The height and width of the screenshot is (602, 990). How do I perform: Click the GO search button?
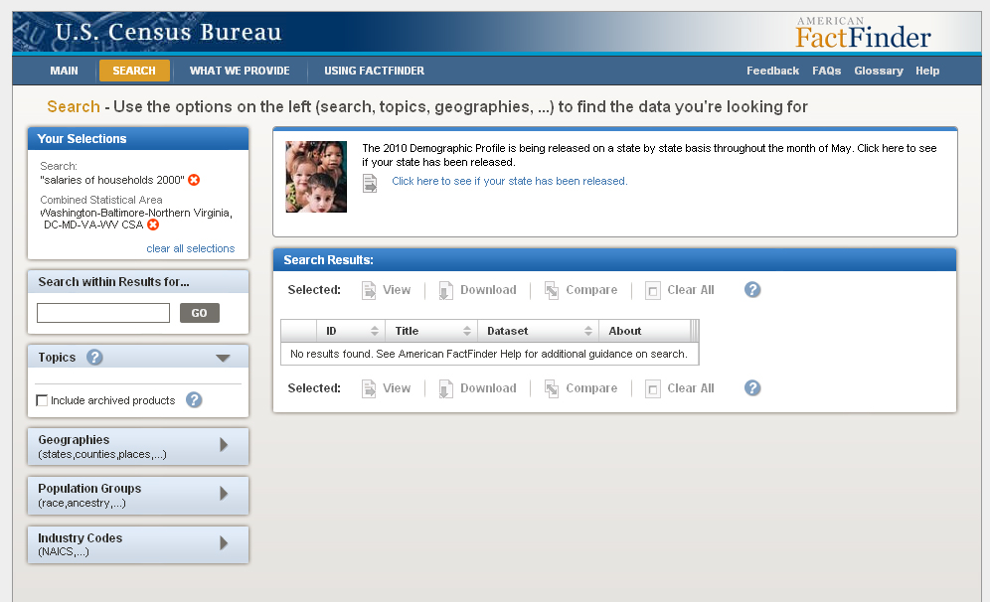pos(200,313)
